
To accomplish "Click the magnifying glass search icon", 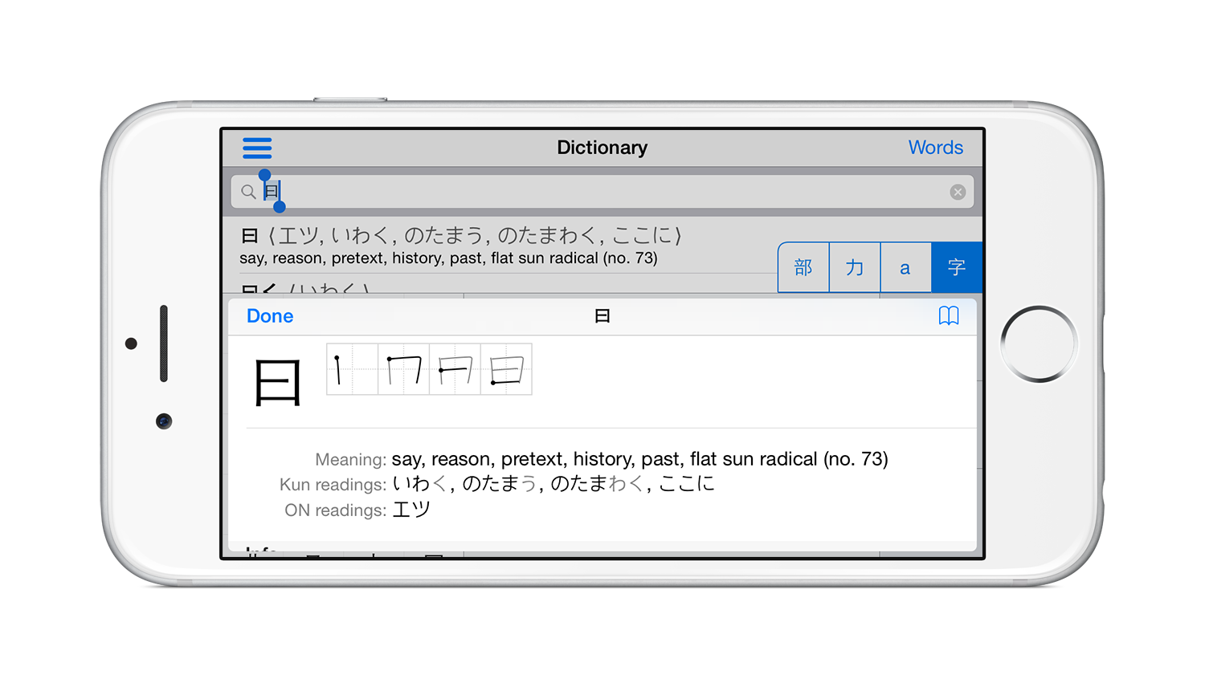I will (248, 192).
